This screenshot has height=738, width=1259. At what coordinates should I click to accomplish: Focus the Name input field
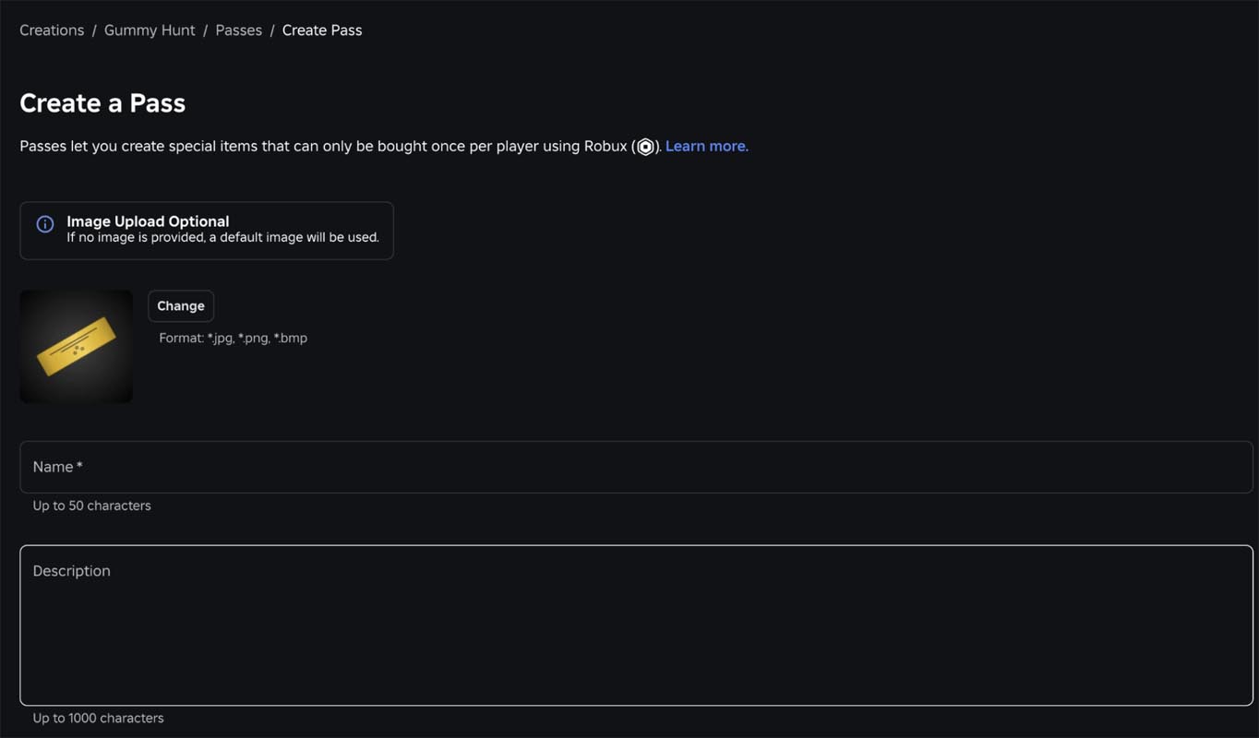(636, 467)
